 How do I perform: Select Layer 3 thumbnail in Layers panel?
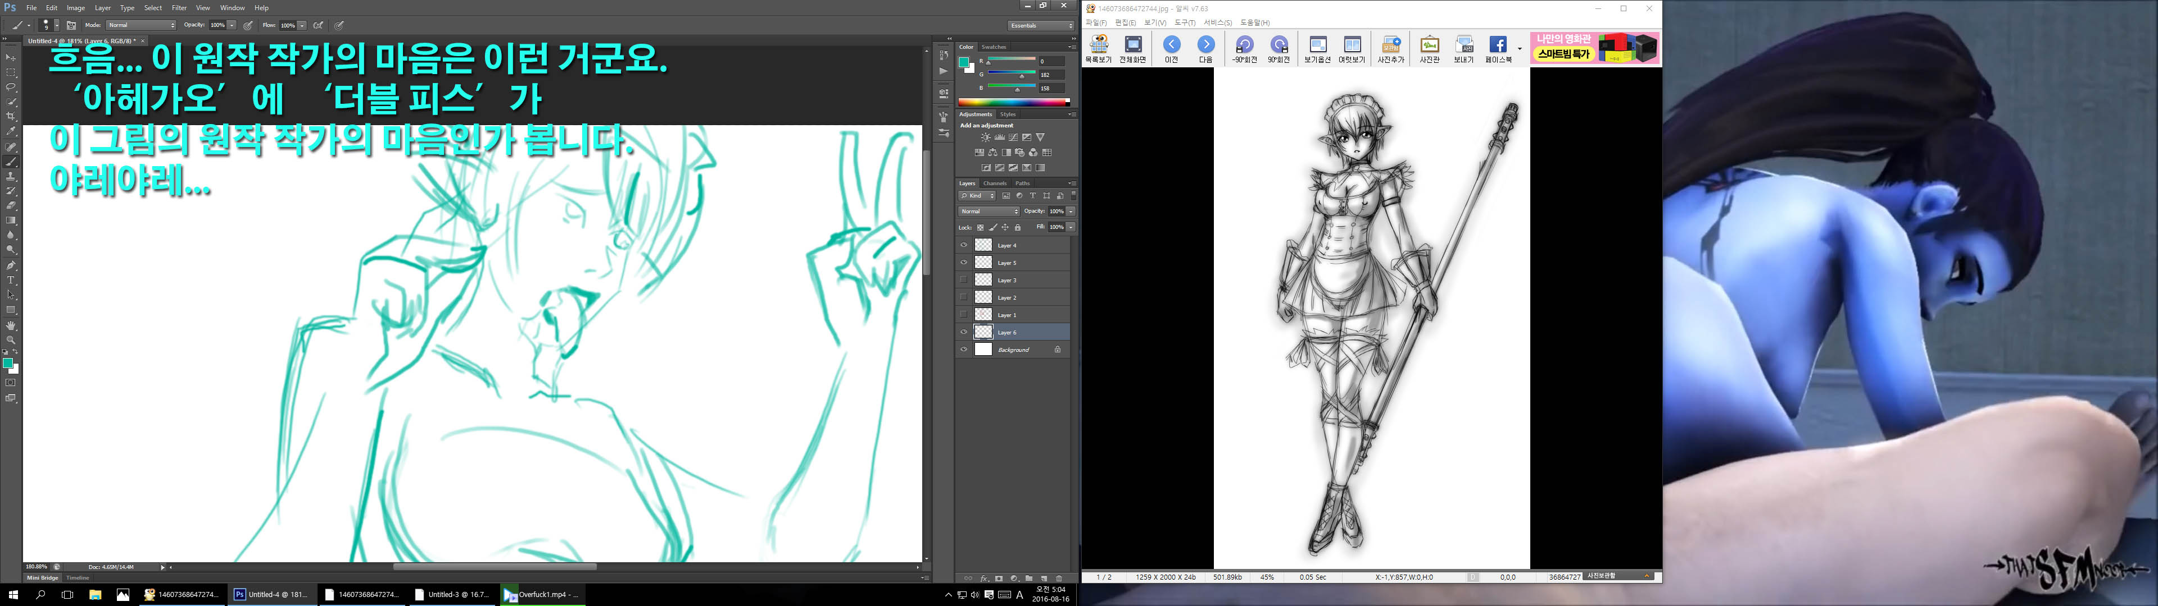[x=983, y=279]
